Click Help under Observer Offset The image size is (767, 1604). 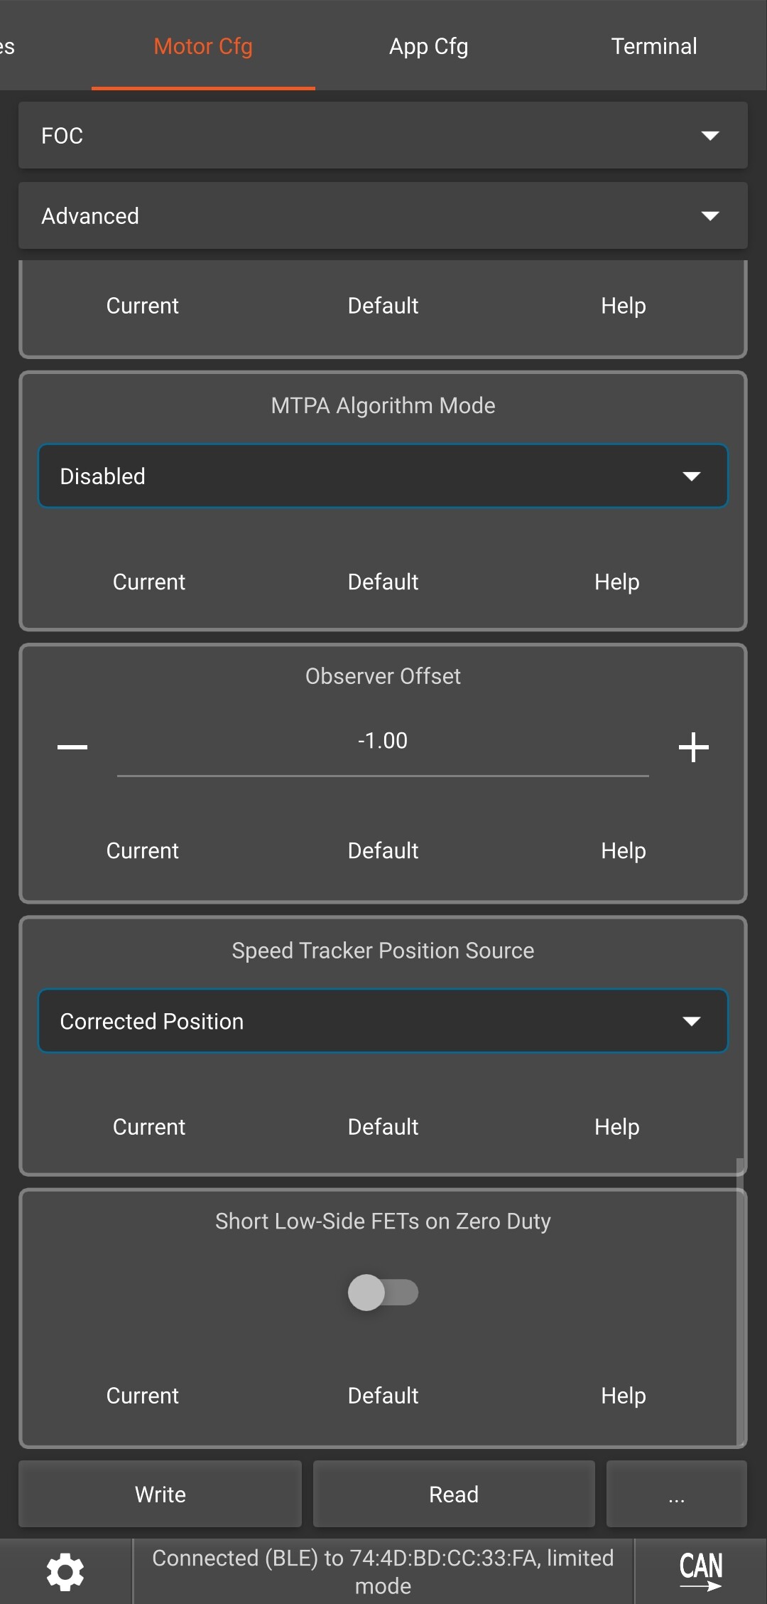[623, 850]
